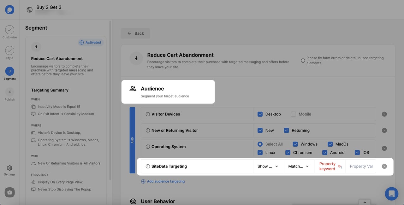404x205 pixels.
Task: Click Operating System summary icon
Action: (x=33, y=140)
